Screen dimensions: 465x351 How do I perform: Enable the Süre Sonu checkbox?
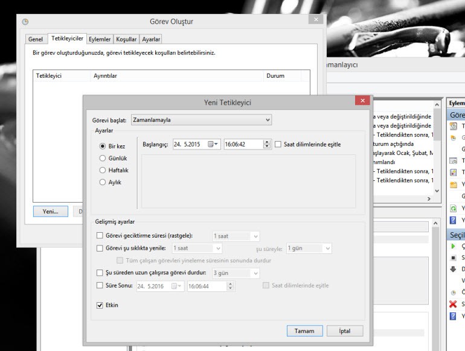(x=100, y=286)
